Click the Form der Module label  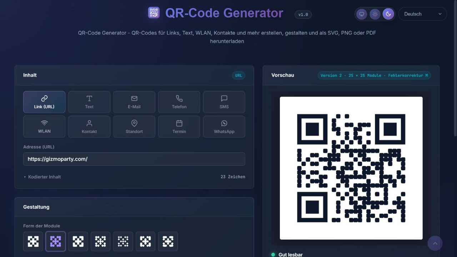(x=42, y=226)
